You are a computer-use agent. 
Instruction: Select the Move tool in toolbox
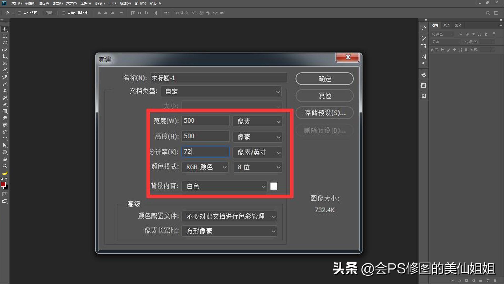click(x=5, y=29)
